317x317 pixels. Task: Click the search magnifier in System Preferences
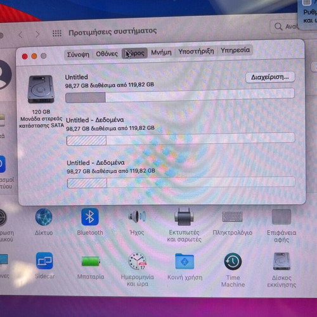[278, 27]
